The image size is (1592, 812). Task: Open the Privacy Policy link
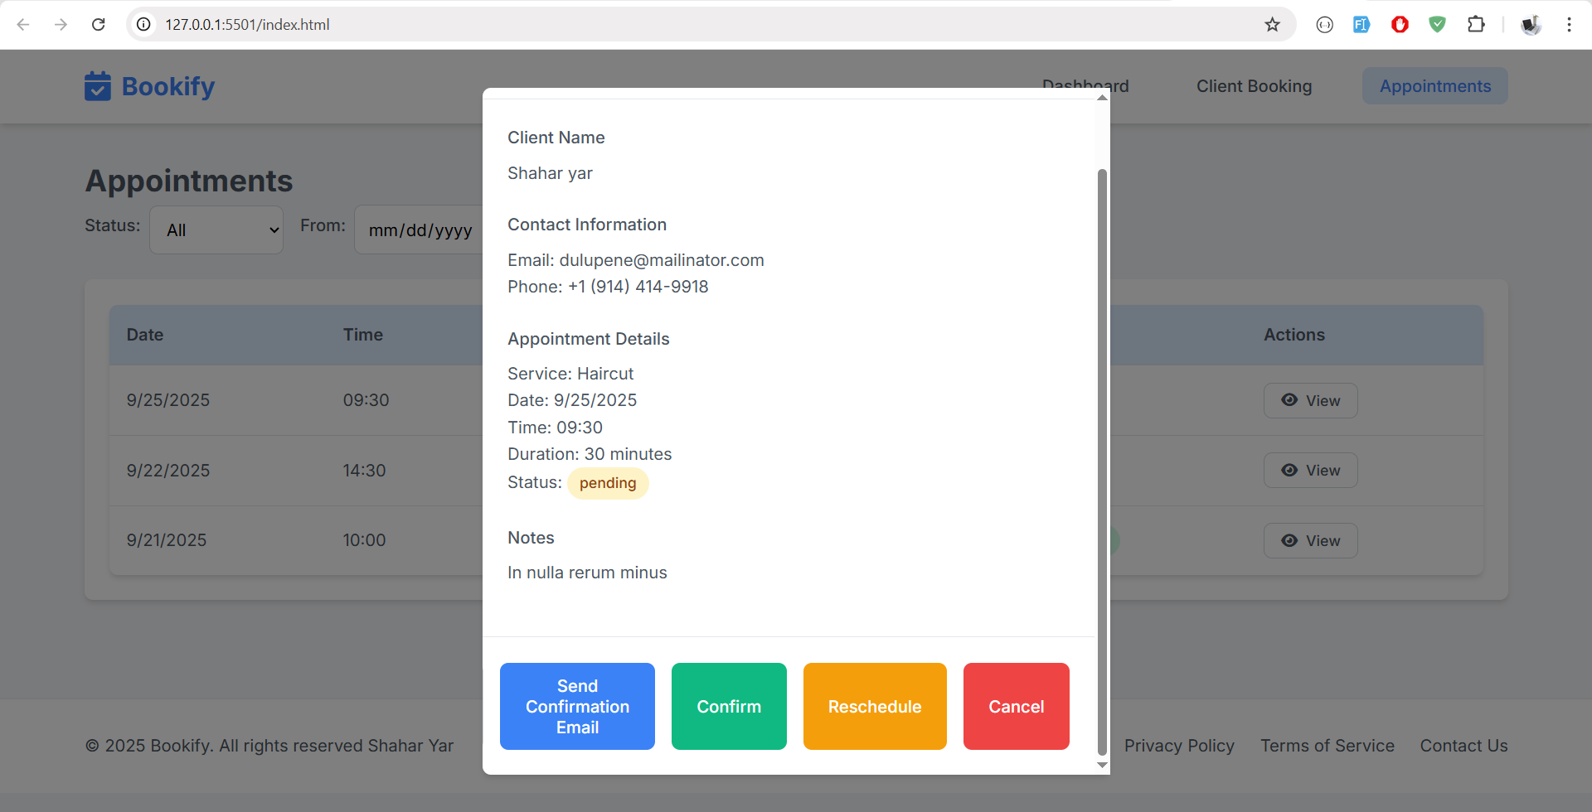[x=1179, y=746]
